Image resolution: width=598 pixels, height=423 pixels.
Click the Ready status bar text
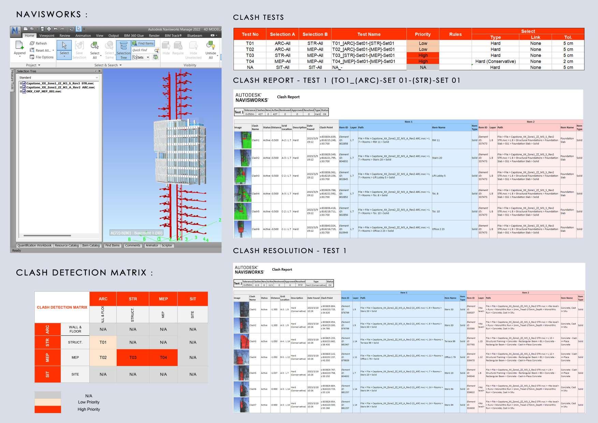tap(16, 250)
